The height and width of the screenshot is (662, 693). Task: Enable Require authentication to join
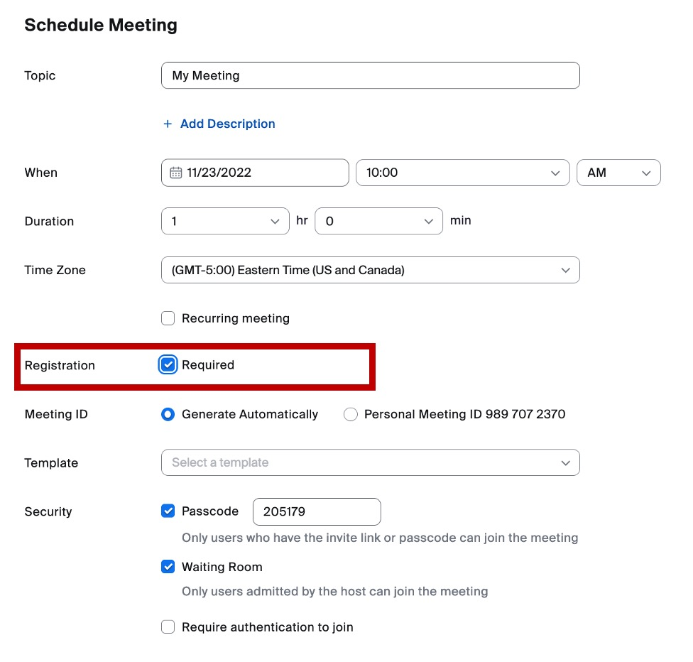coord(168,627)
